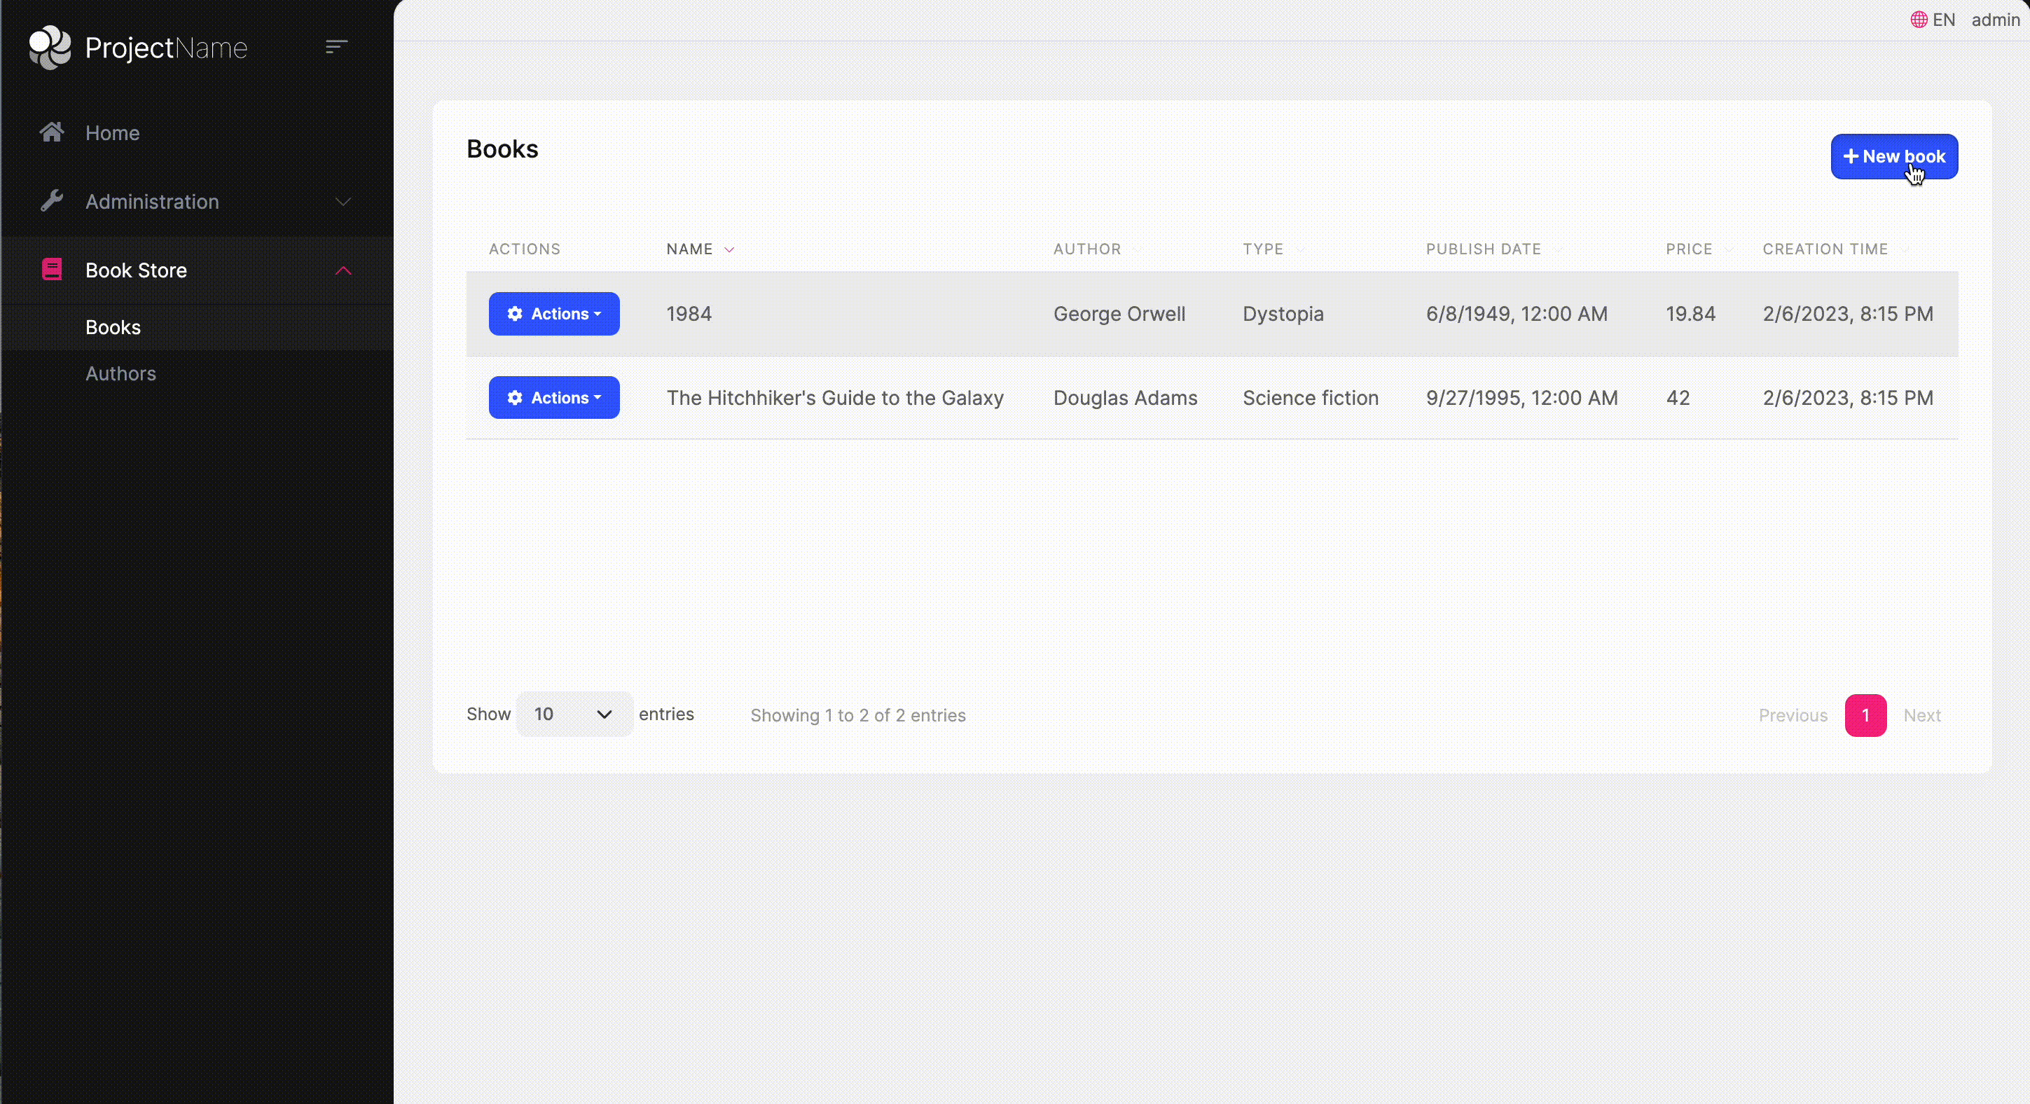Image resolution: width=2030 pixels, height=1104 pixels.
Task: Click the Book Store book icon
Action: [52, 270]
